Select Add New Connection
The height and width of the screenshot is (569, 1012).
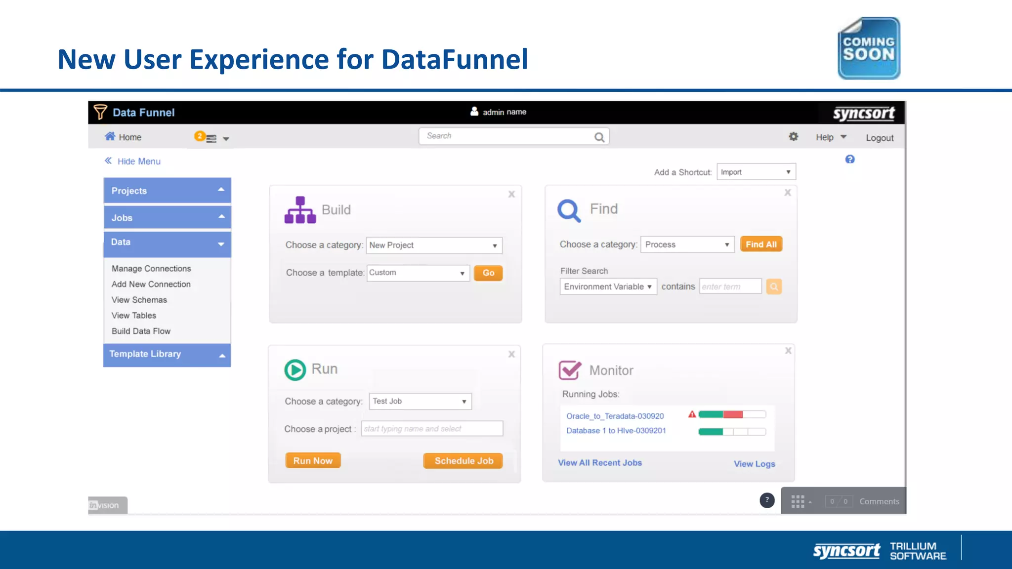click(151, 284)
